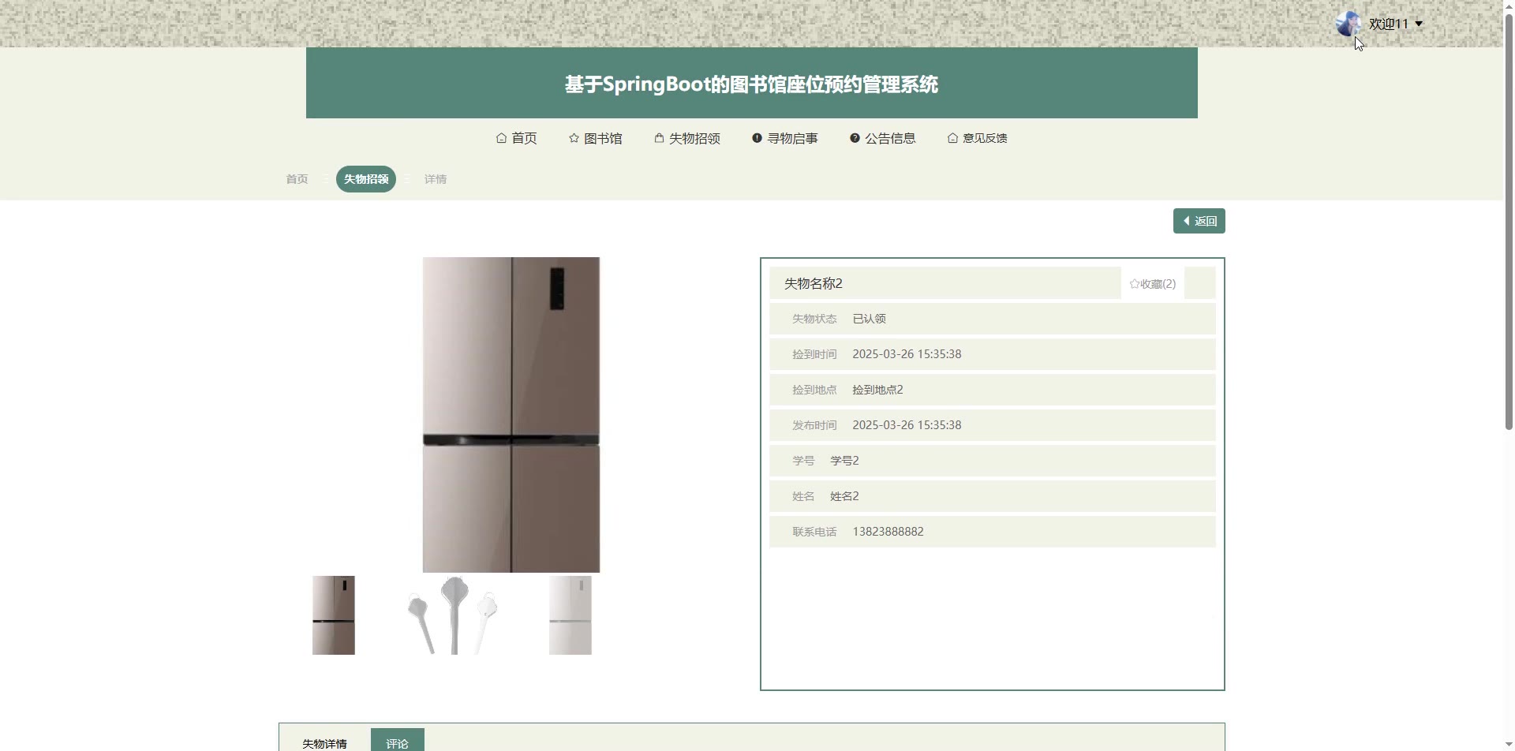Click the 意见反馈 house icon
Screen dimensions: 1515x751
pos(952,138)
